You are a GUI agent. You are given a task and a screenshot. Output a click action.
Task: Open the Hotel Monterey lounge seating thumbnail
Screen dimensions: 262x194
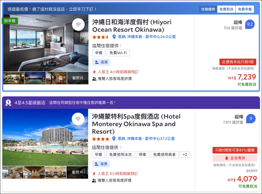coord(56,172)
